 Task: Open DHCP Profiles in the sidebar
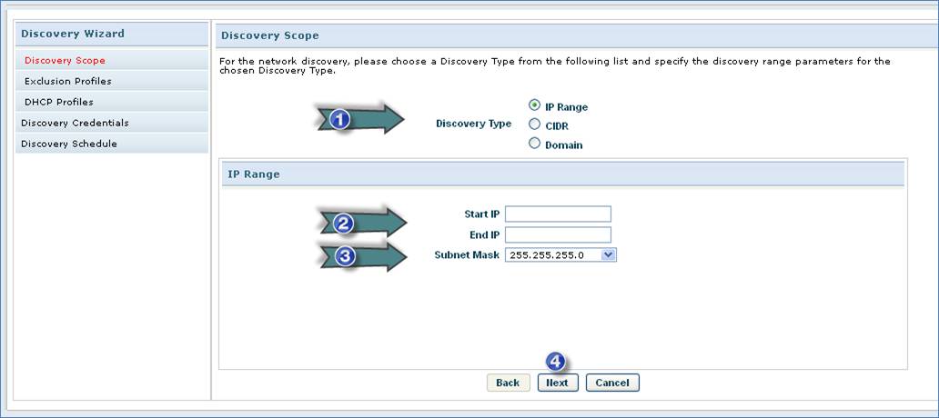(x=59, y=103)
